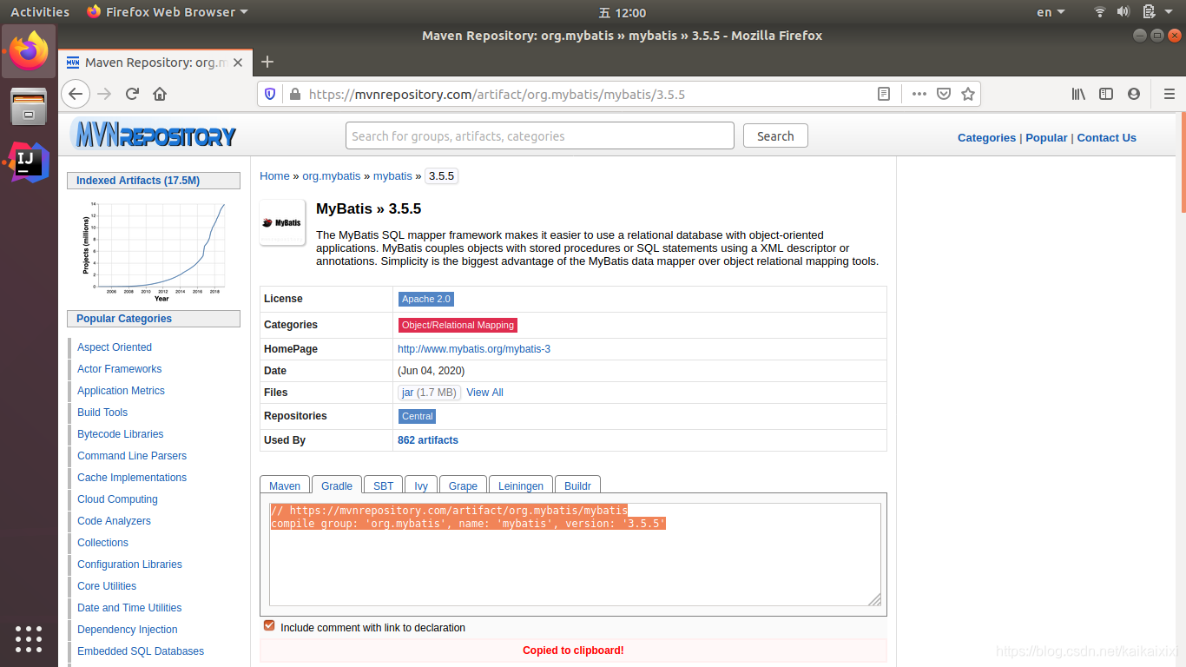Click the Home breadcrumb link
The image size is (1186, 667).
[274, 175]
